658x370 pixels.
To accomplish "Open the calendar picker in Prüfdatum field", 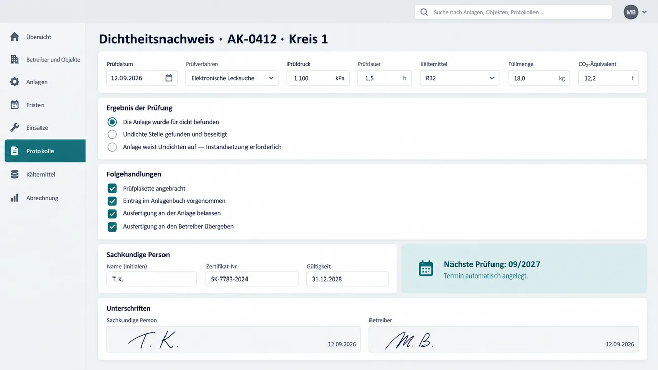I will (x=169, y=78).
